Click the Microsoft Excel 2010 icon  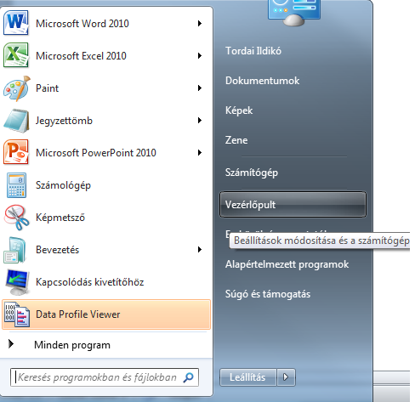tap(16, 55)
